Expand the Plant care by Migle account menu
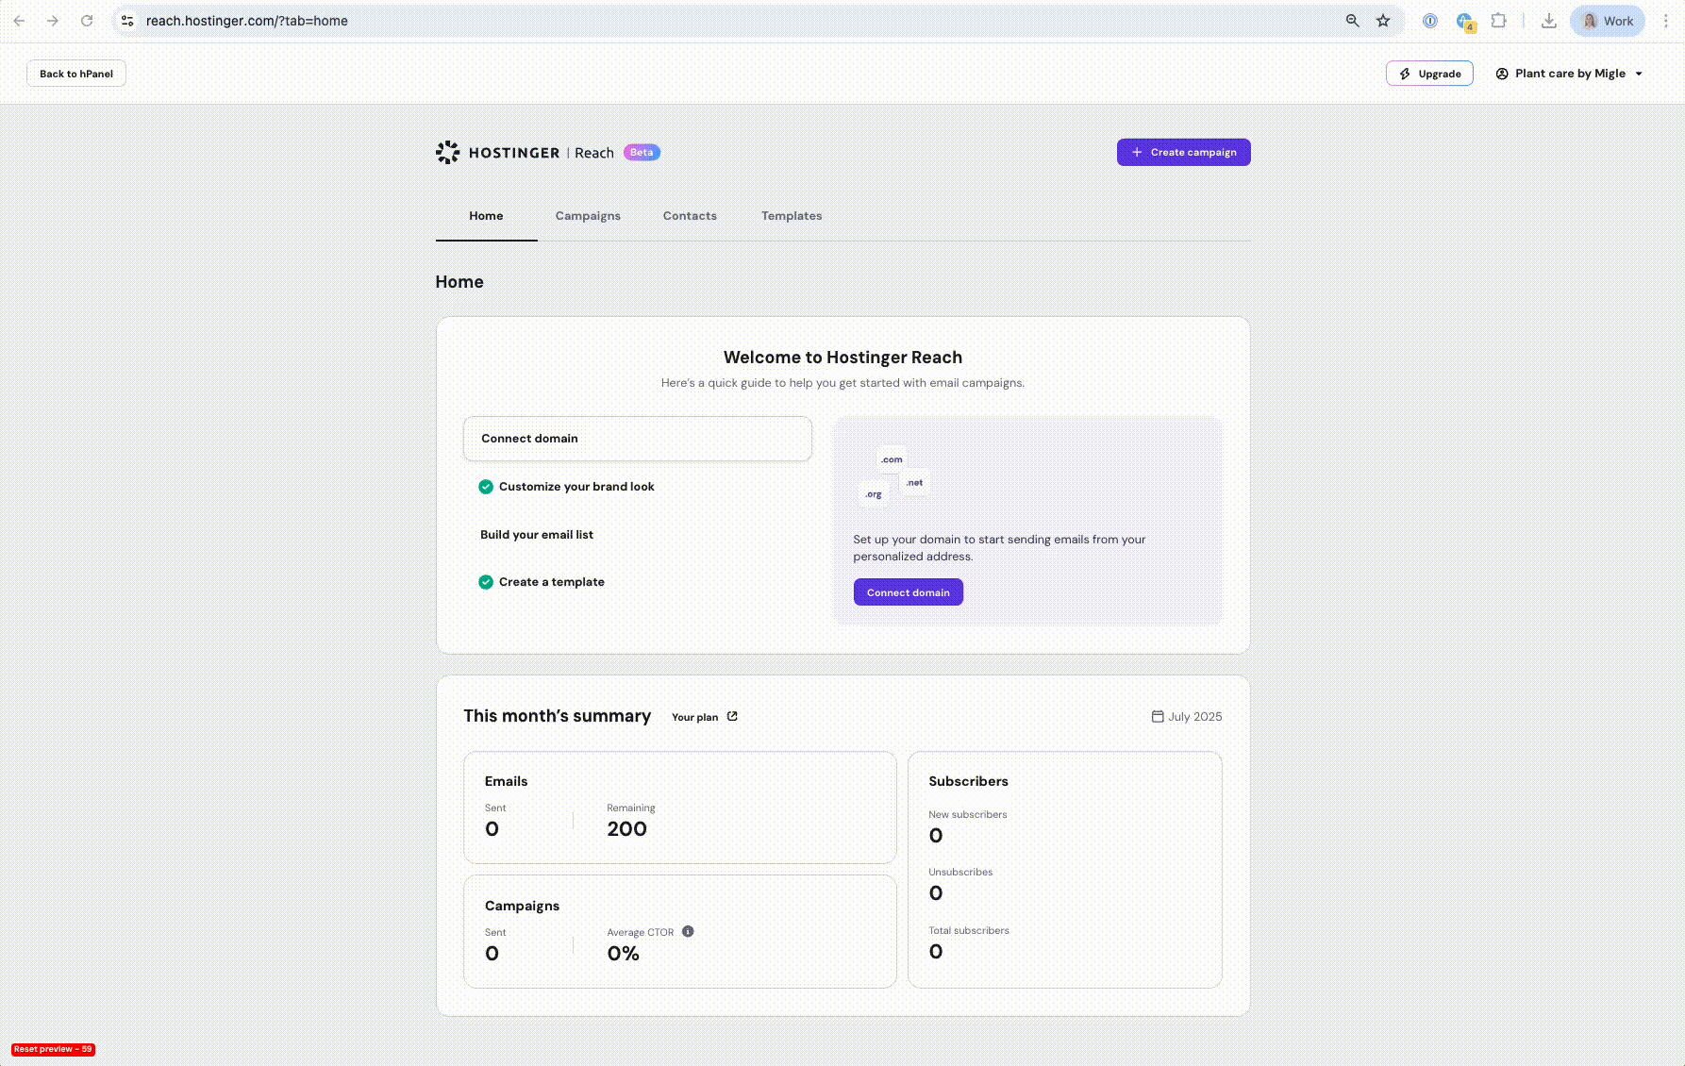Viewport: 1685px width, 1066px height. 1569,74
